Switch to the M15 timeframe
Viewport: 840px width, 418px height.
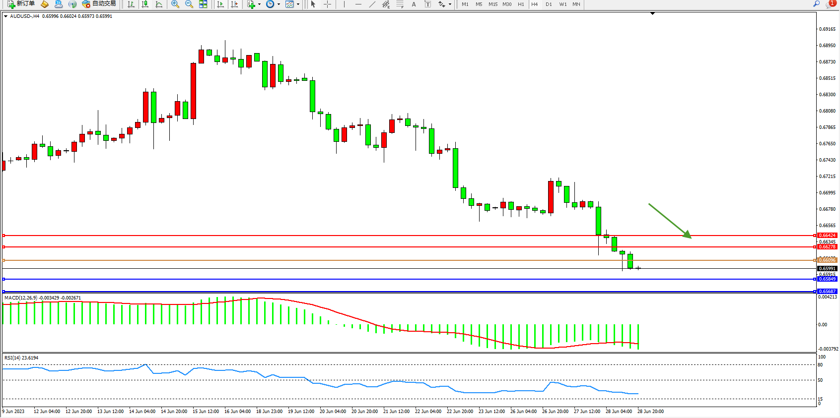coord(492,4)
